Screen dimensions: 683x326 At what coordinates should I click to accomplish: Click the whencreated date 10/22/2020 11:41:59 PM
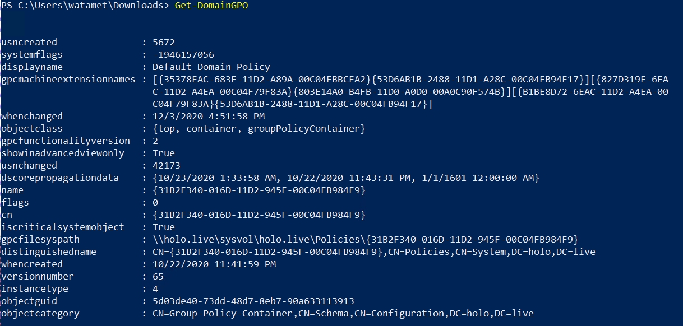(214, 264)
